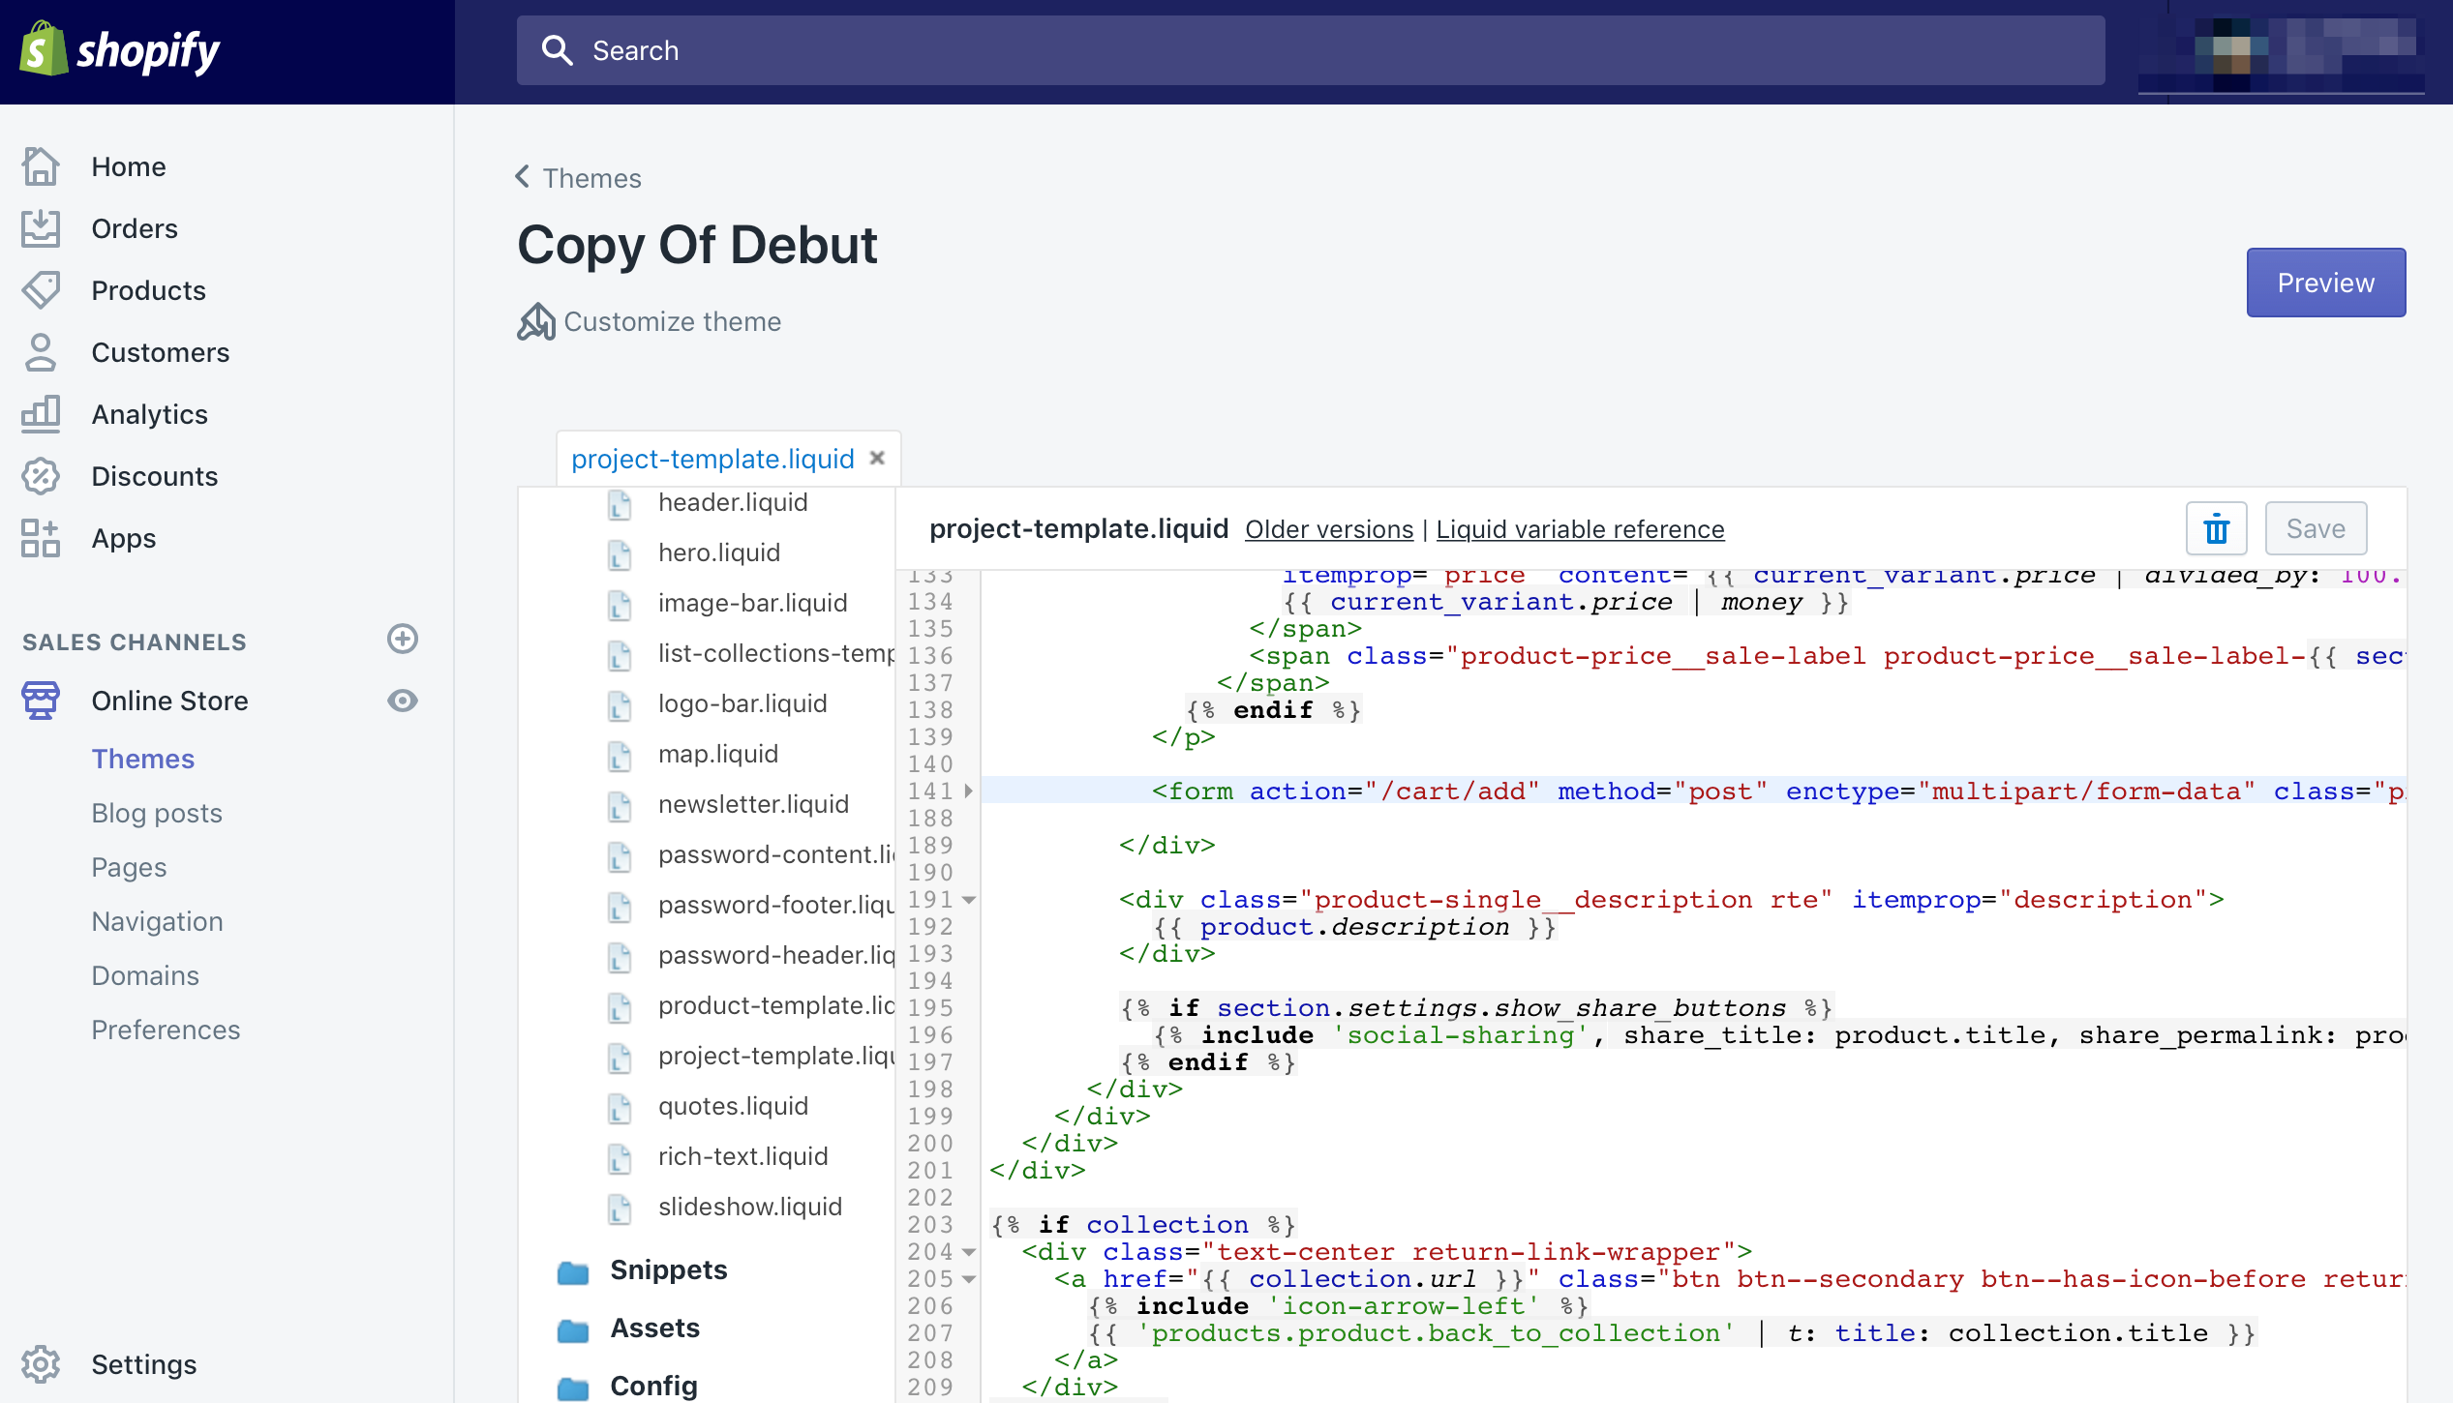
Task: Open the Online Store channel
Action: [x=170, y=701]
